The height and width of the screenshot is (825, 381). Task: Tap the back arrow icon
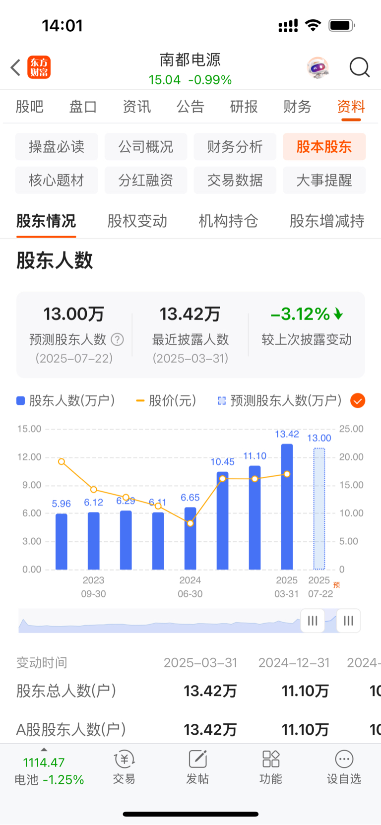coord(15,67)
